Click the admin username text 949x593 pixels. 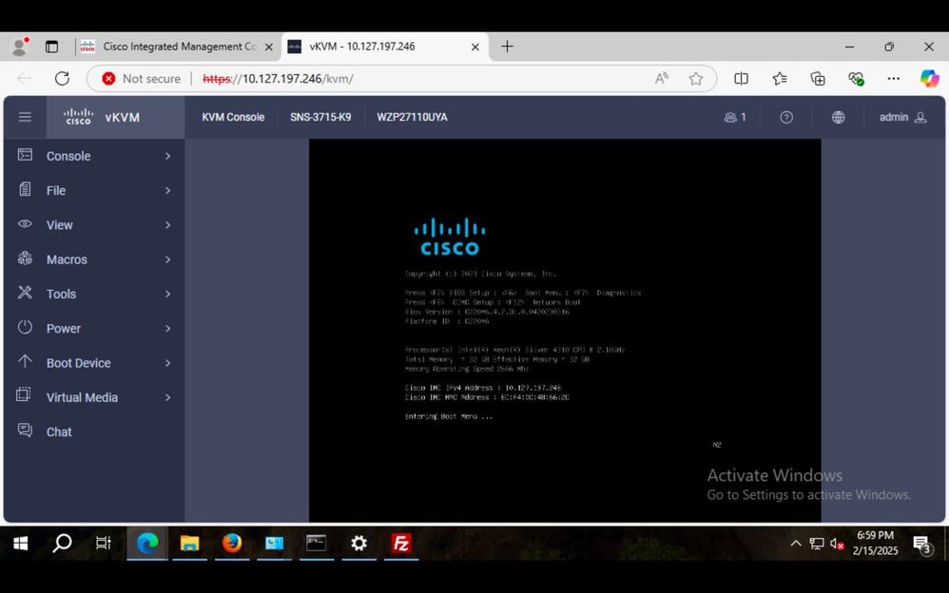pyautogui.click(x=893, y=118)
